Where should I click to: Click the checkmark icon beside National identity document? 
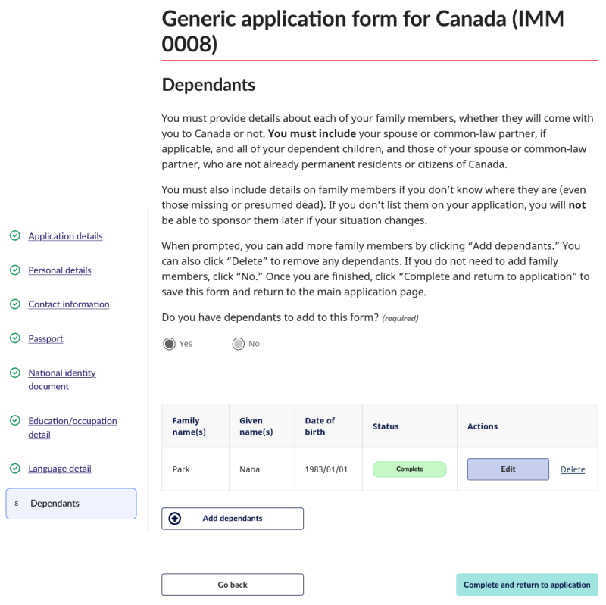[15, 373]
